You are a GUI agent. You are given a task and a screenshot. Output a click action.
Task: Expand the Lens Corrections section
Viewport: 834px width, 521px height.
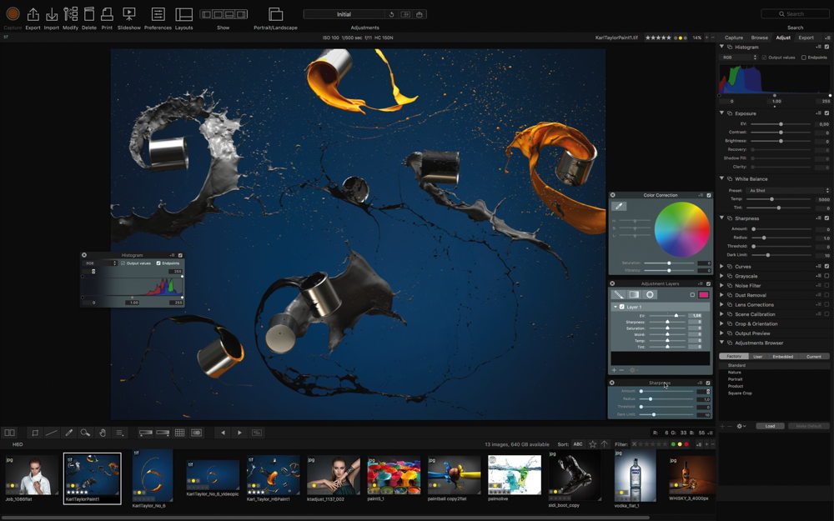pyautogui.click(x=722, y=305)
